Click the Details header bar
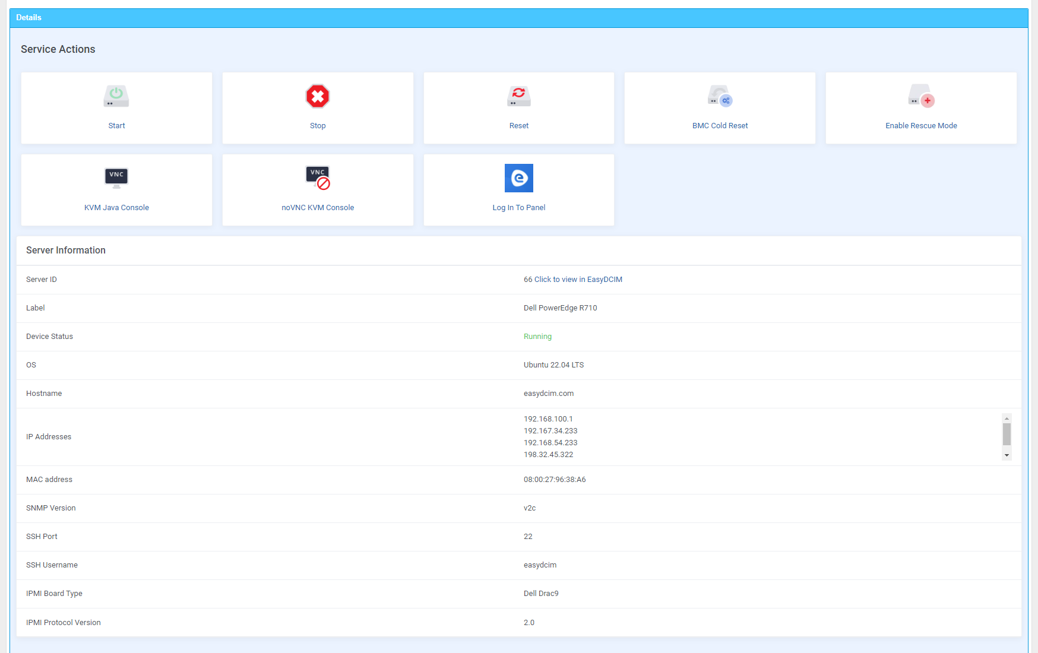 [x=29, y=17]
